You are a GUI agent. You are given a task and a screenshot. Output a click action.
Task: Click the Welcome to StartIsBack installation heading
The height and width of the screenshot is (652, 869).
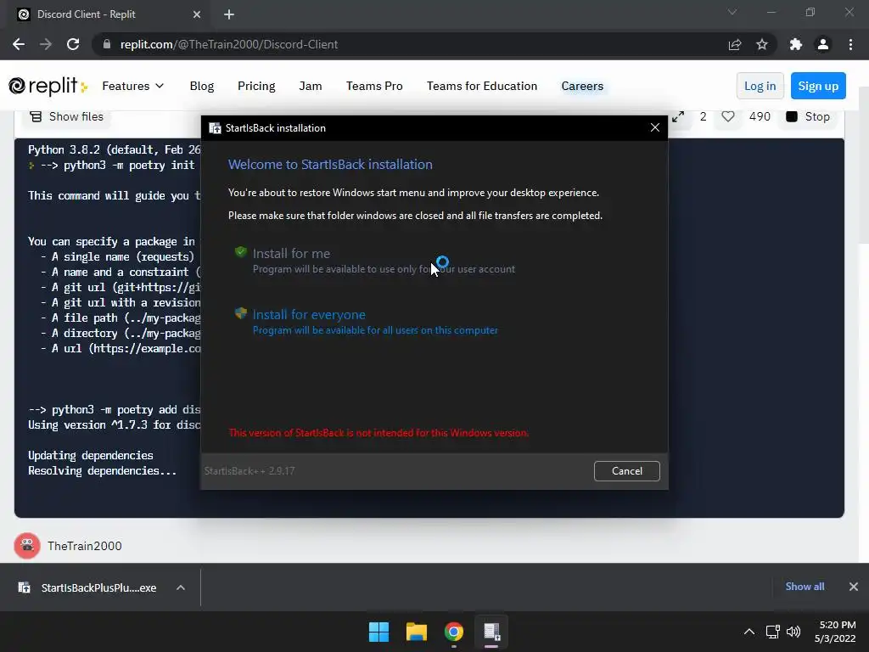coord(330,164)
